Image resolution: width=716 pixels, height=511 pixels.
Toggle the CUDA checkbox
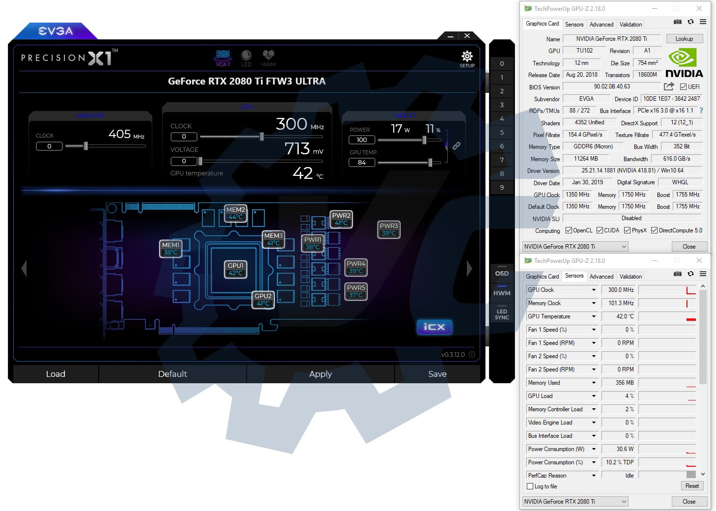[x=600, y=230]
